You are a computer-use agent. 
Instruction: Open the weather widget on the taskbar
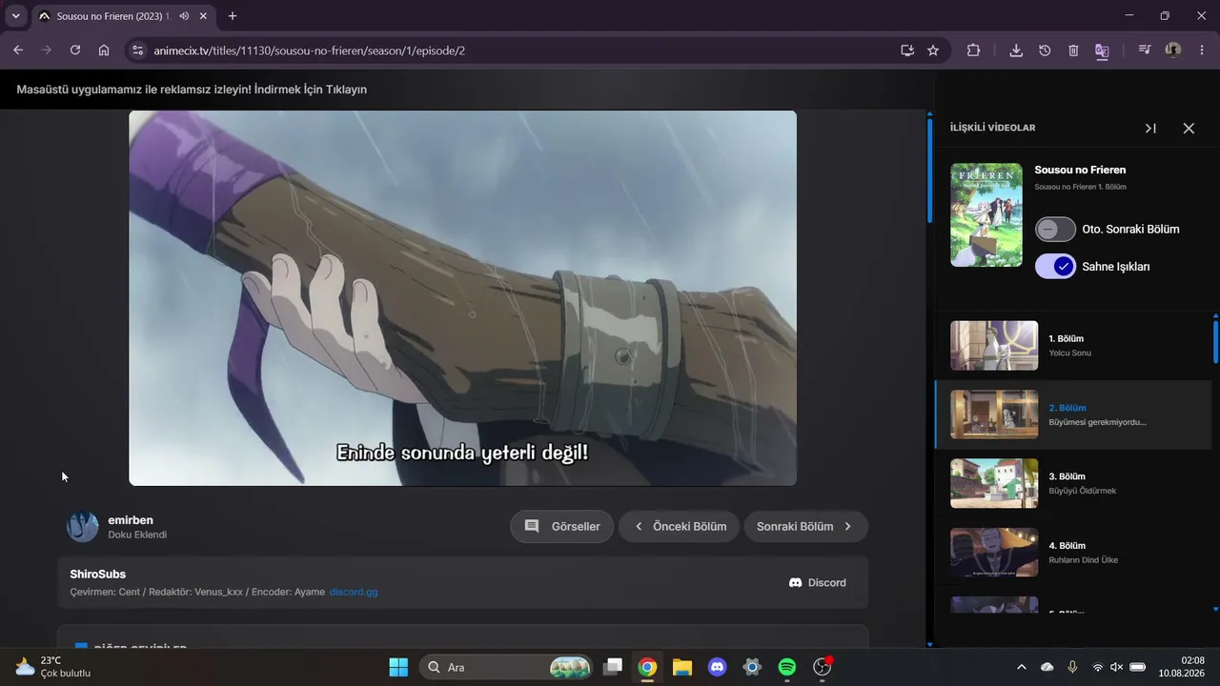point(53,667)
